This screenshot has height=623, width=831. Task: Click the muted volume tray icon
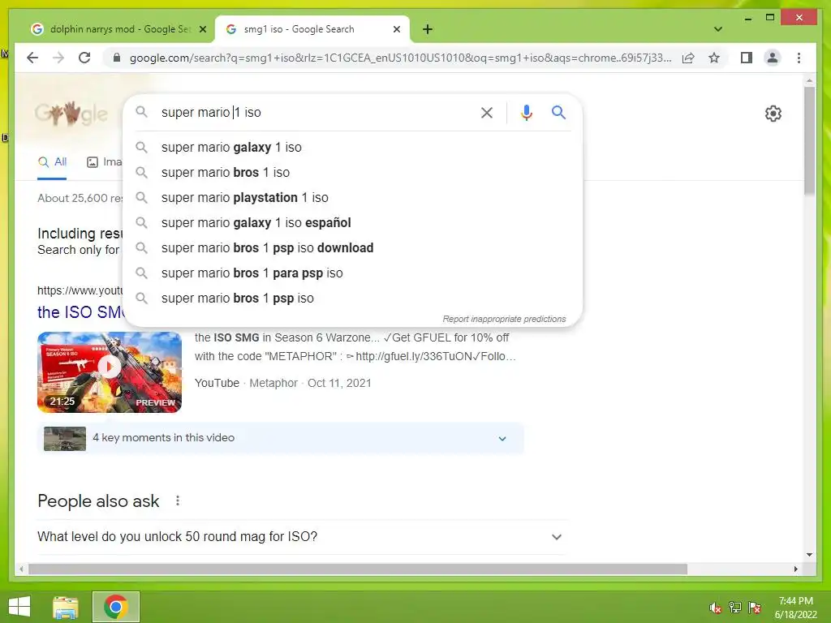click(x=716, y=608)
